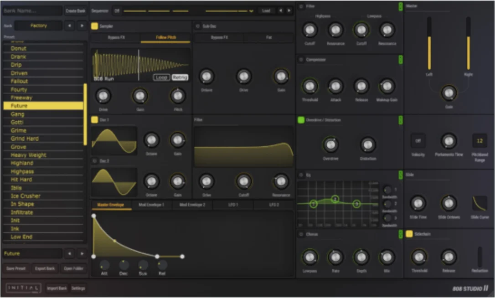Click the Save Preset button

[16, 268]
